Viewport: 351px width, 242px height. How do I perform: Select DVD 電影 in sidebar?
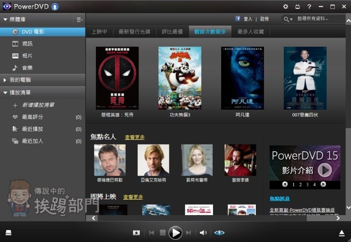pyautogui.click(x=43, y=32)
